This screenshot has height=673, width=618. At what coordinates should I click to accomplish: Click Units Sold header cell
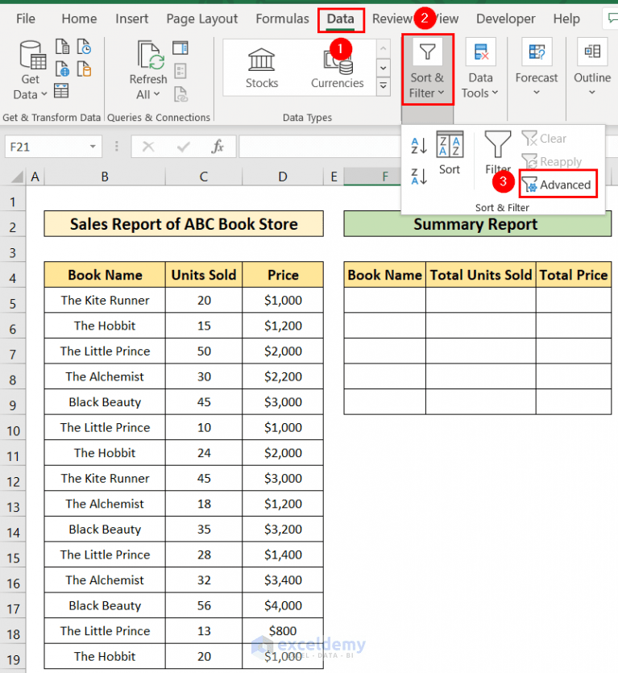click(204, 275)
